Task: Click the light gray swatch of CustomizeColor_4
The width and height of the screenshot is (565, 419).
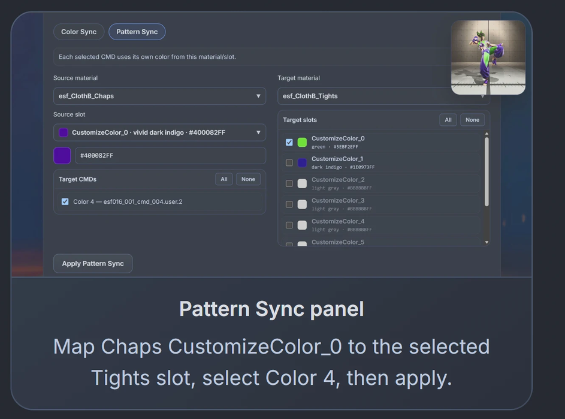Action: point(302,225)
